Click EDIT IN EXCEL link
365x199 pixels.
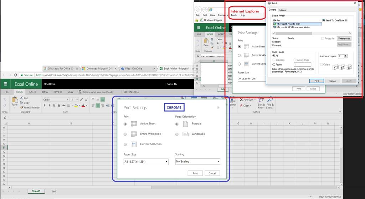point(131,92)
